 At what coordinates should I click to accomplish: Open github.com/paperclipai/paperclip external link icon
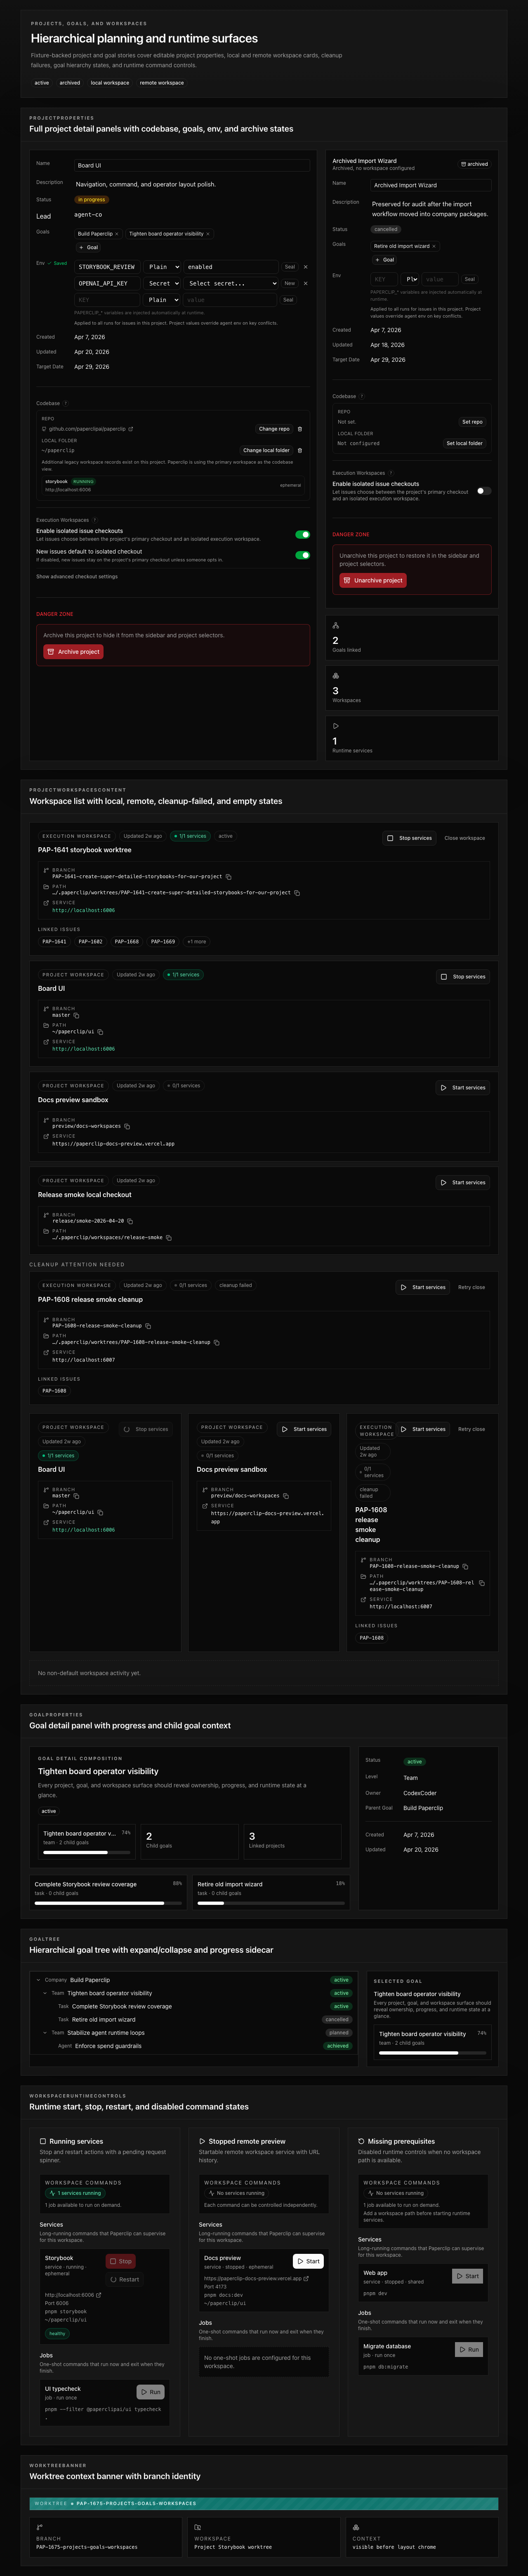(x=131, y=429)
